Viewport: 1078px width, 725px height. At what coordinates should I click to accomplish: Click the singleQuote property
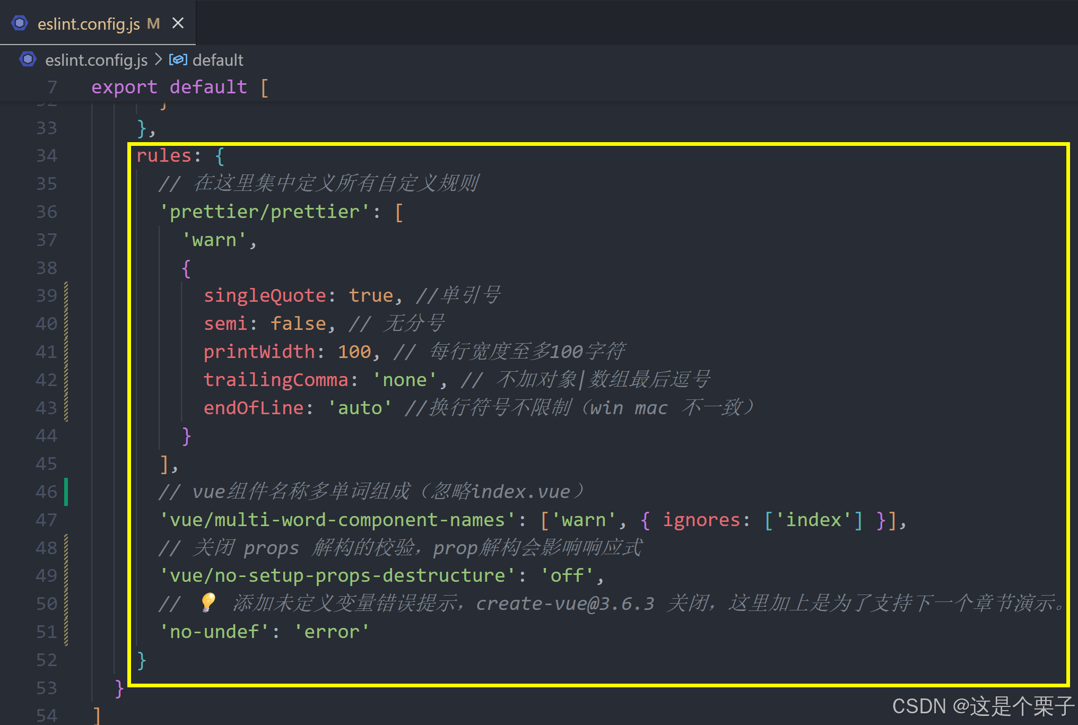tap(264, 295)
